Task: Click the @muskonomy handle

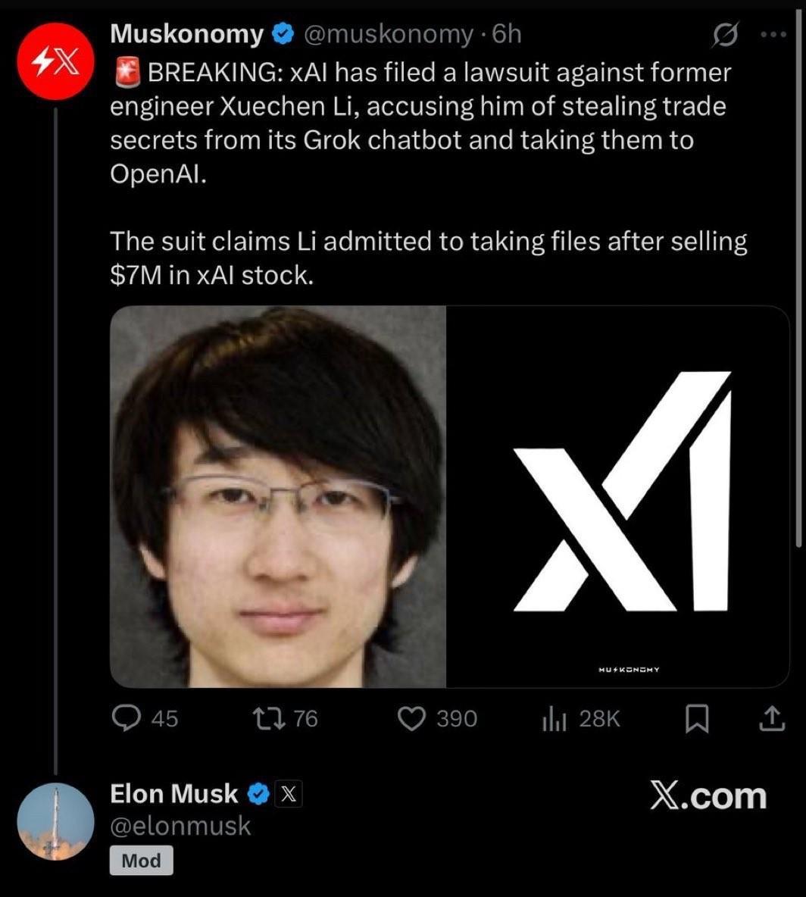Action: 388,34
